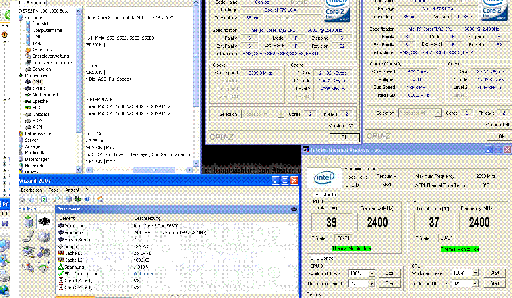Click the globe icon beside Netzwerk in Everest
This screenshot has height=298, width=512.
[21, 166]
